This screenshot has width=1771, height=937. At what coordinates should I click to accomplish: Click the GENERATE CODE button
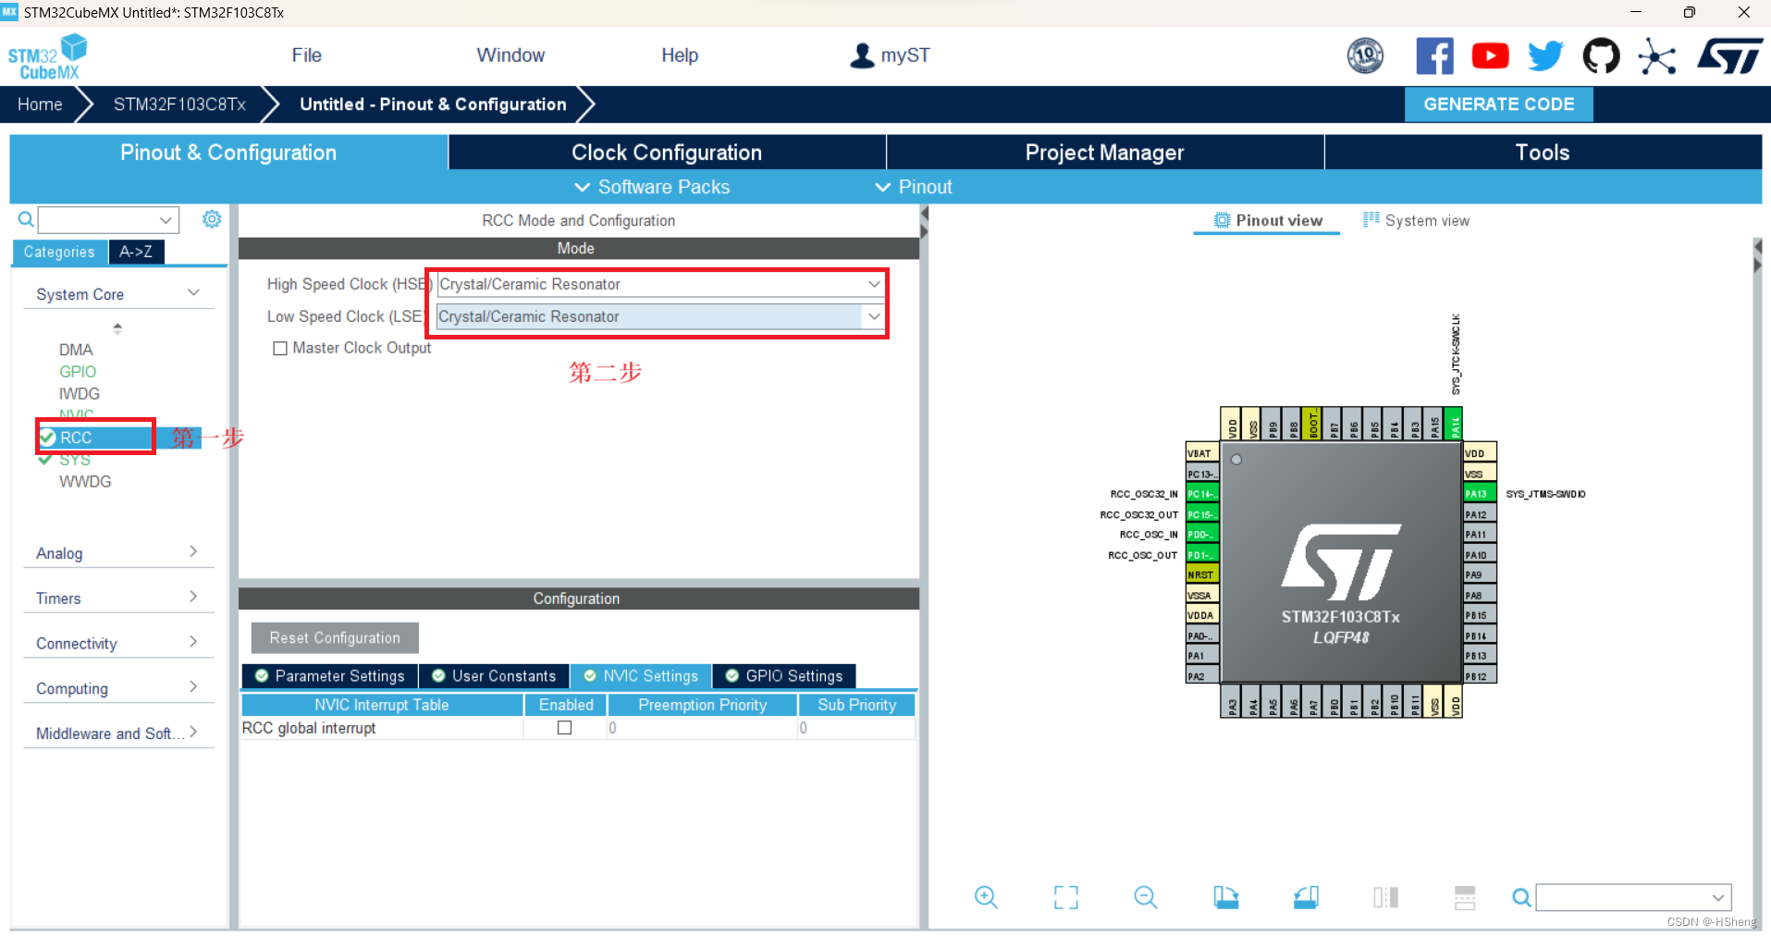[x=1498, y=104]
